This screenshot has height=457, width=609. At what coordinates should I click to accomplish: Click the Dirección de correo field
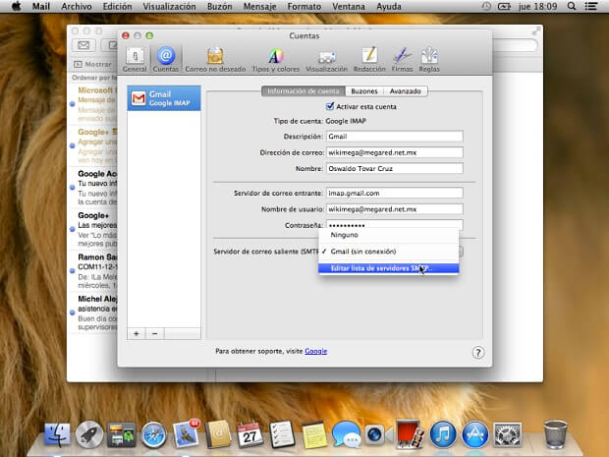pyautogui.click(x=395, y=152)
